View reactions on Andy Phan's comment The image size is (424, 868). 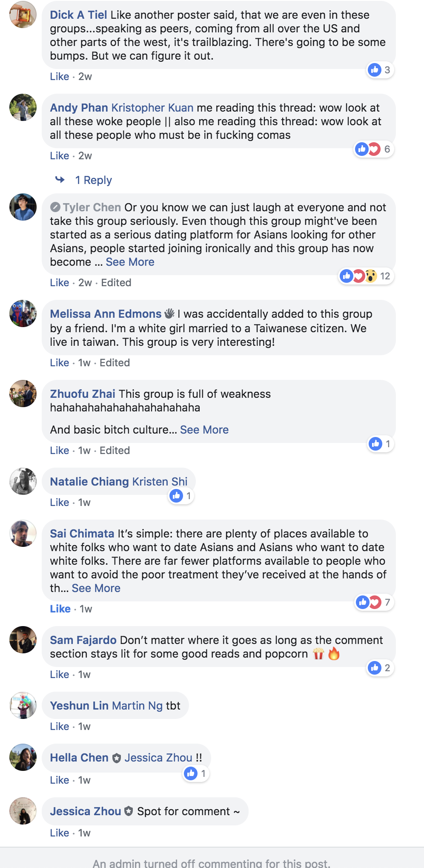(374, 149)
